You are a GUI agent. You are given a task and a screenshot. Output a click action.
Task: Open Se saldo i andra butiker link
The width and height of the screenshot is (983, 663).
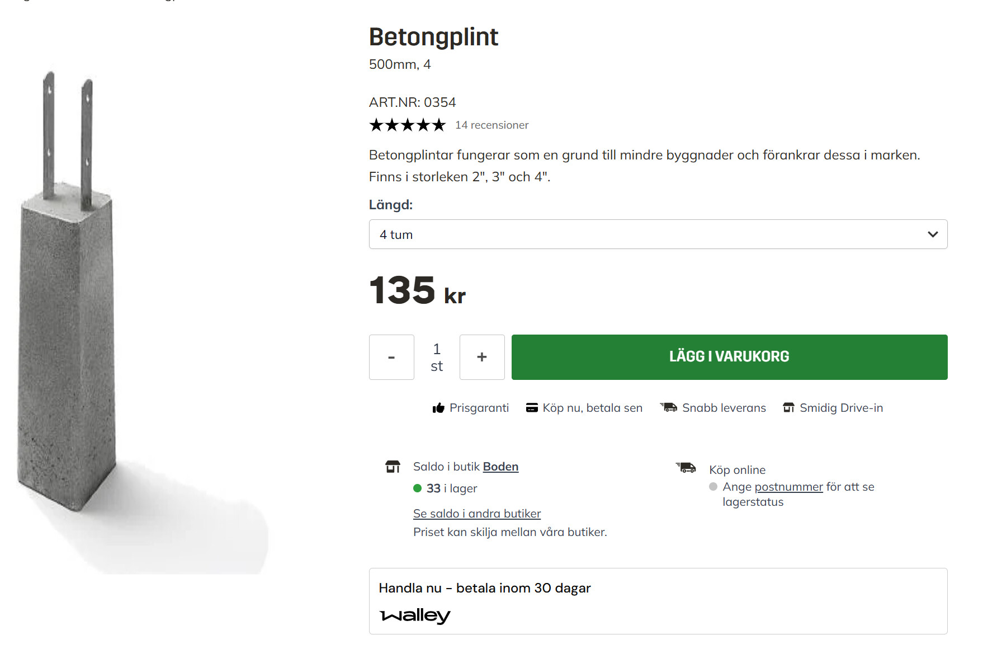[477, 514]
